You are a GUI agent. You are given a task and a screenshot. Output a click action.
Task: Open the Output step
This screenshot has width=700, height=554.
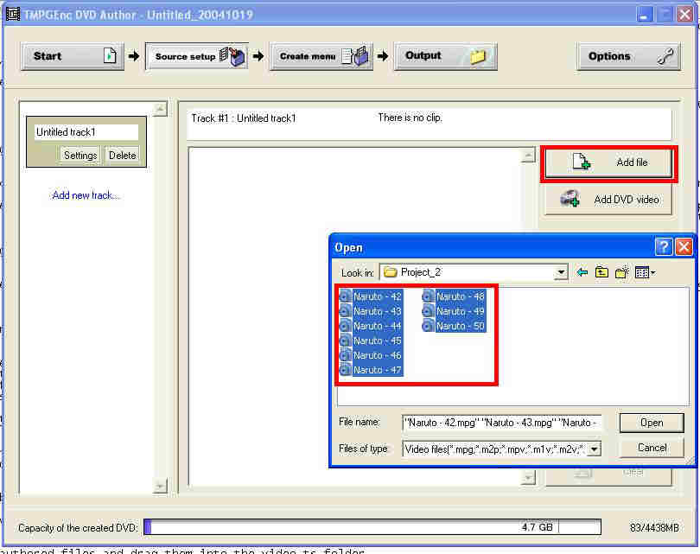point(445,56)
